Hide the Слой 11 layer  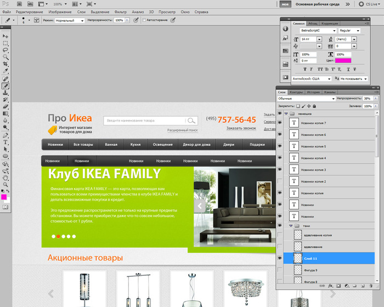[280, 258]
